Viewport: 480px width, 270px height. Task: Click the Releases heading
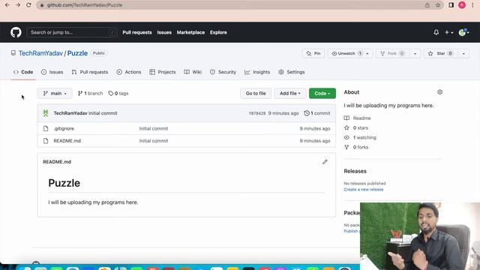355,171
